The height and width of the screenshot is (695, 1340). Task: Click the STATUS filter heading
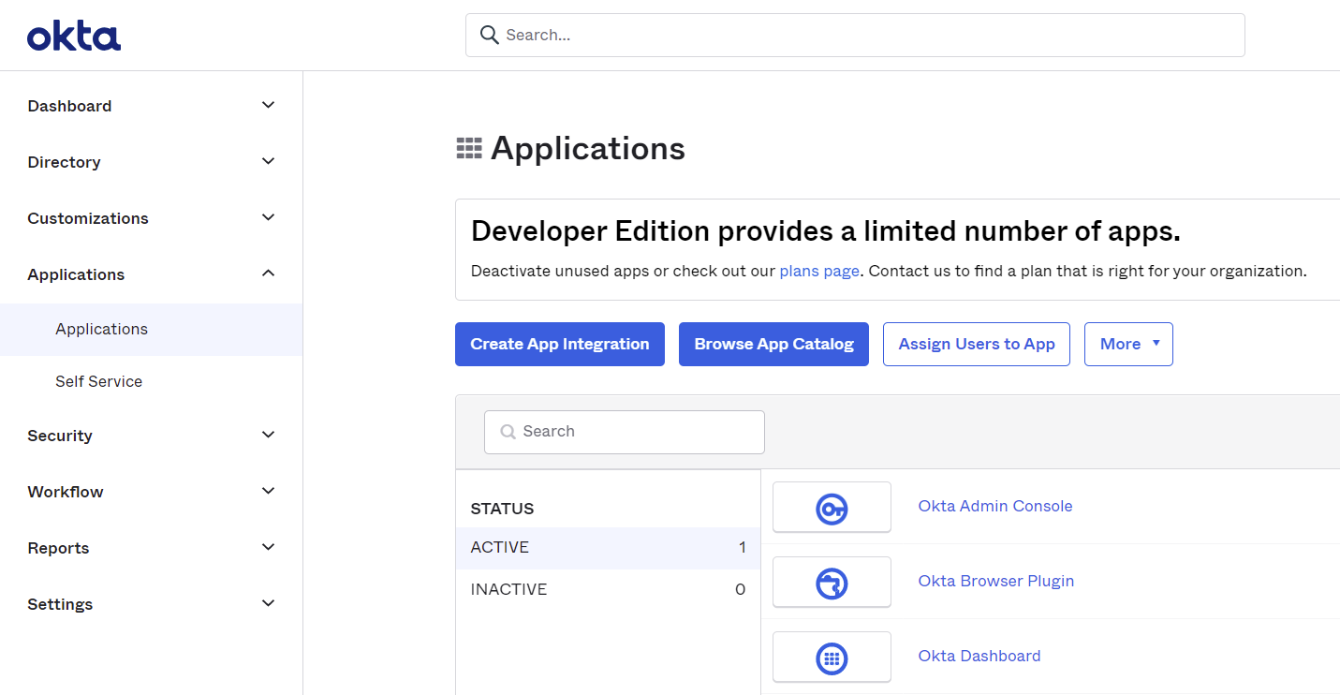[502, 509]
